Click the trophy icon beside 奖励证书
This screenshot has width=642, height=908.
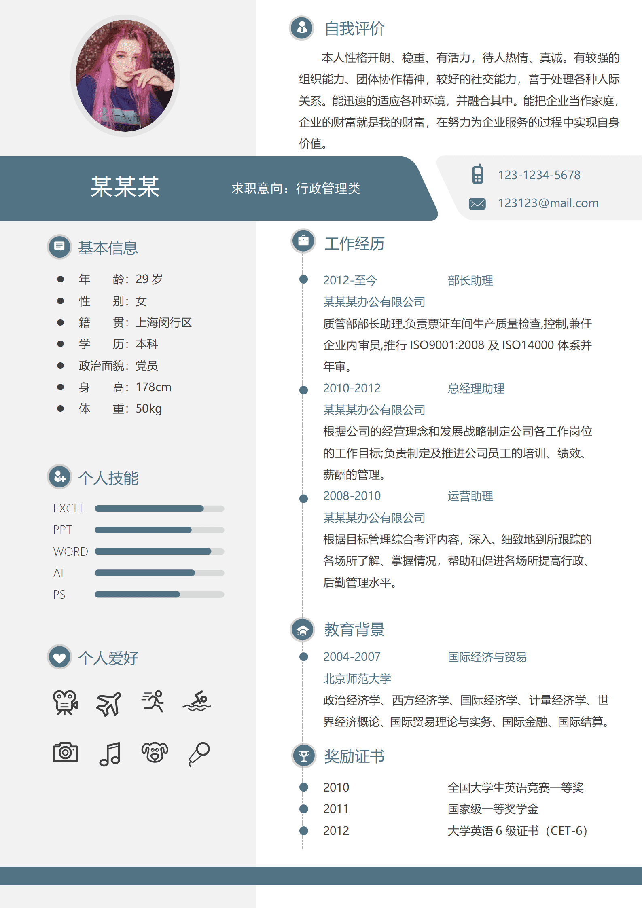click(303, 755)
